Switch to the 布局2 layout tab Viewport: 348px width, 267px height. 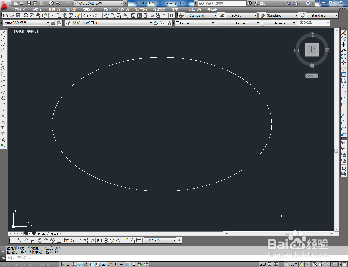click(54, 234)
